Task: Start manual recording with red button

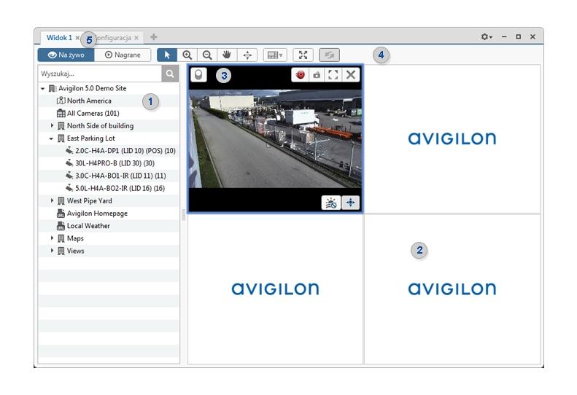Action: coord(301,74)
